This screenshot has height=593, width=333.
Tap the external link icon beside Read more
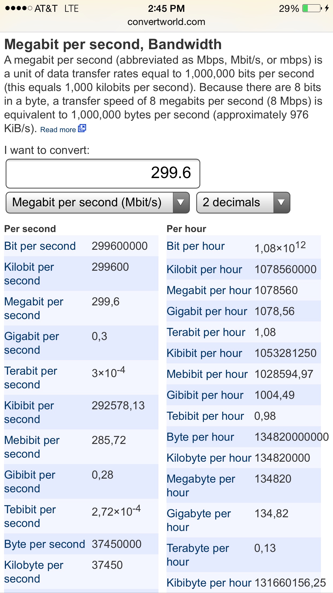(82, 128)
